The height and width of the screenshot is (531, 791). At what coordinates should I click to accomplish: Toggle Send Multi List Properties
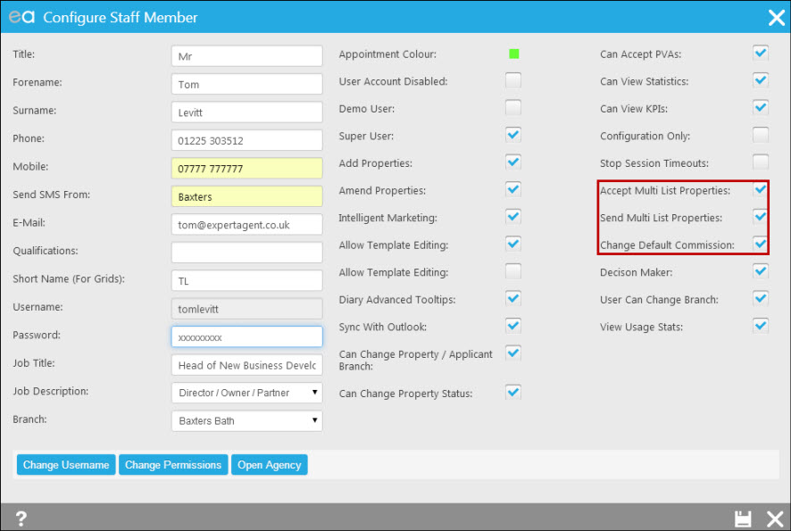(x=761, y=217)
